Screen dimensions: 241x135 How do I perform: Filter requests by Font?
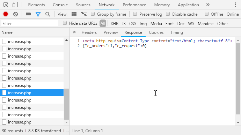(x=169, y=24)
